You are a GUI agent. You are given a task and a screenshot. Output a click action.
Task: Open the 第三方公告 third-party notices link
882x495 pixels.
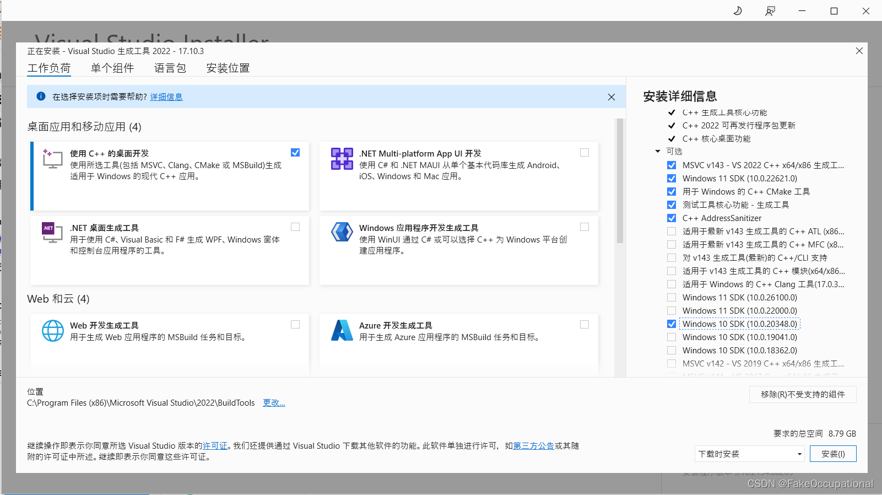click(533, 446)
